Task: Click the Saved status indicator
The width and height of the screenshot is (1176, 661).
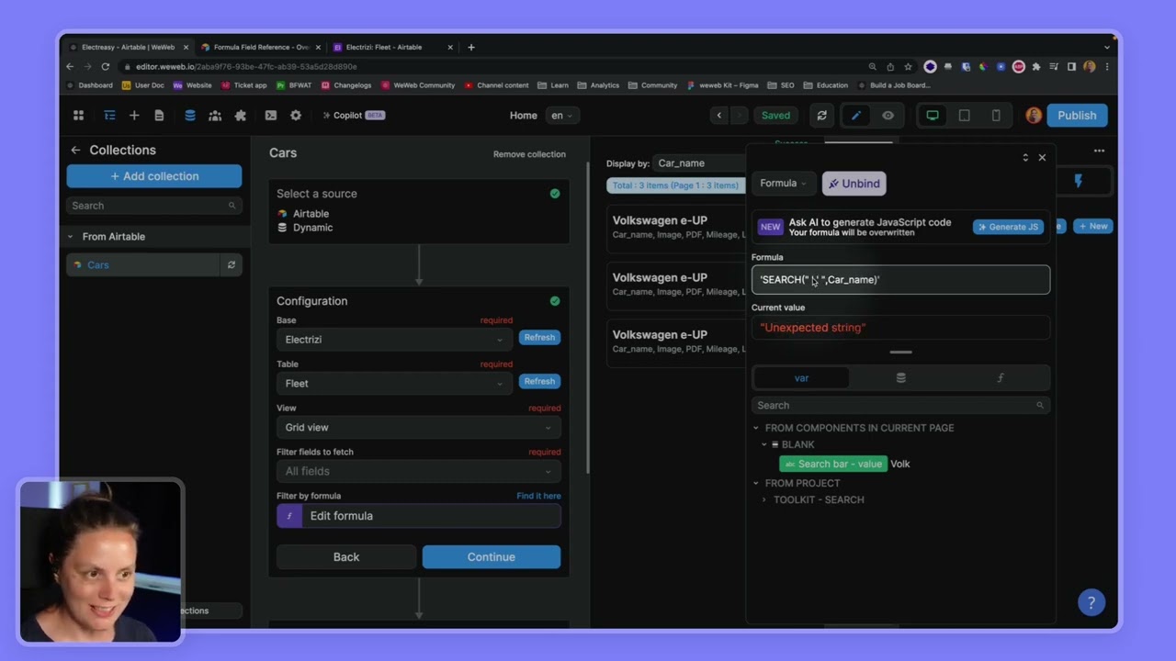Action: pyautogui.click(x=775, y=116)
